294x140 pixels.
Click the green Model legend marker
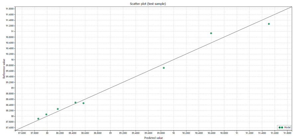tap(280, 127)
